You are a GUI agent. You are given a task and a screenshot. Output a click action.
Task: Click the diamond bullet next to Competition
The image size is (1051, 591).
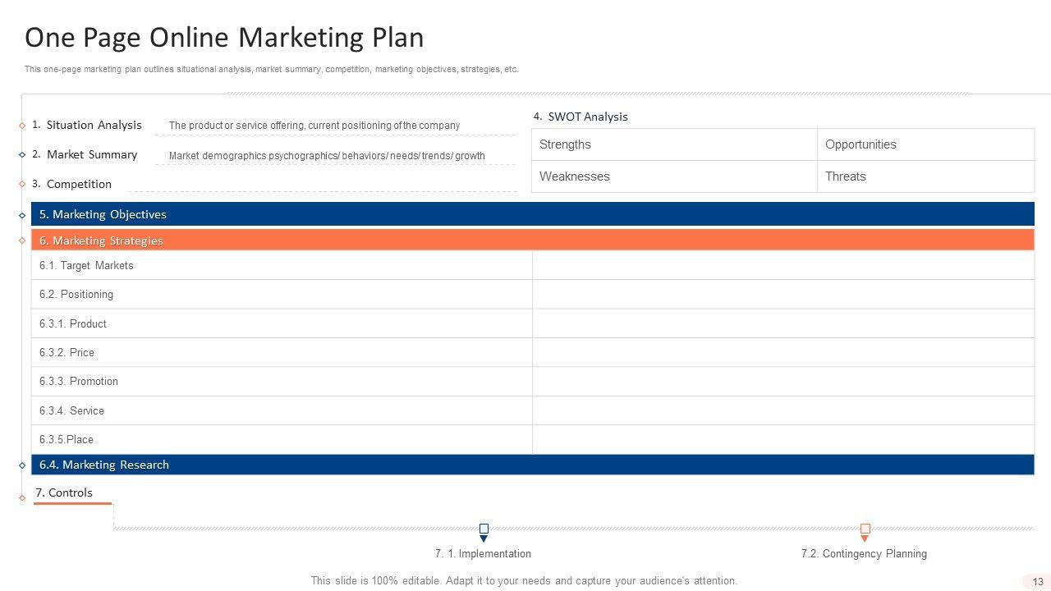click(x=22, y=185)
